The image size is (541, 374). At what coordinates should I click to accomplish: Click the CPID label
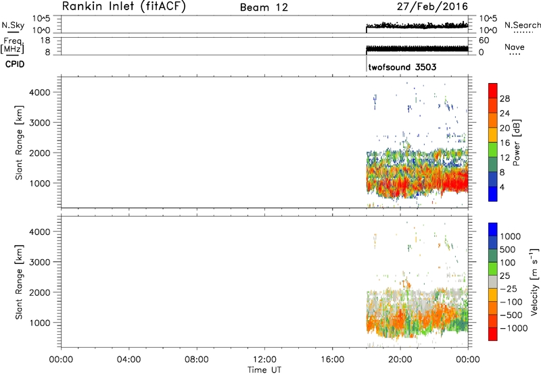[x=15, y=64]
